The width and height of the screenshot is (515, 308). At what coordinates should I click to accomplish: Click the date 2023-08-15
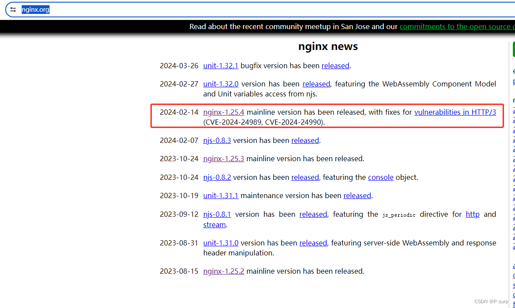point(179,271)
